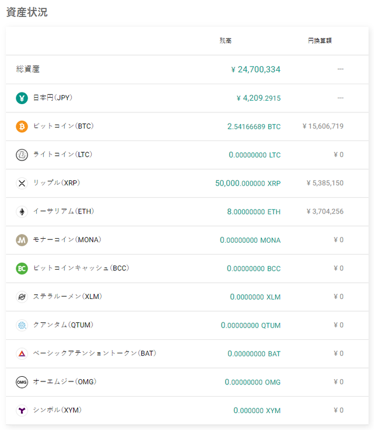Click the 円換算額 column header
374x430 pixels.
pyautogui.click(x=320, y=40)
